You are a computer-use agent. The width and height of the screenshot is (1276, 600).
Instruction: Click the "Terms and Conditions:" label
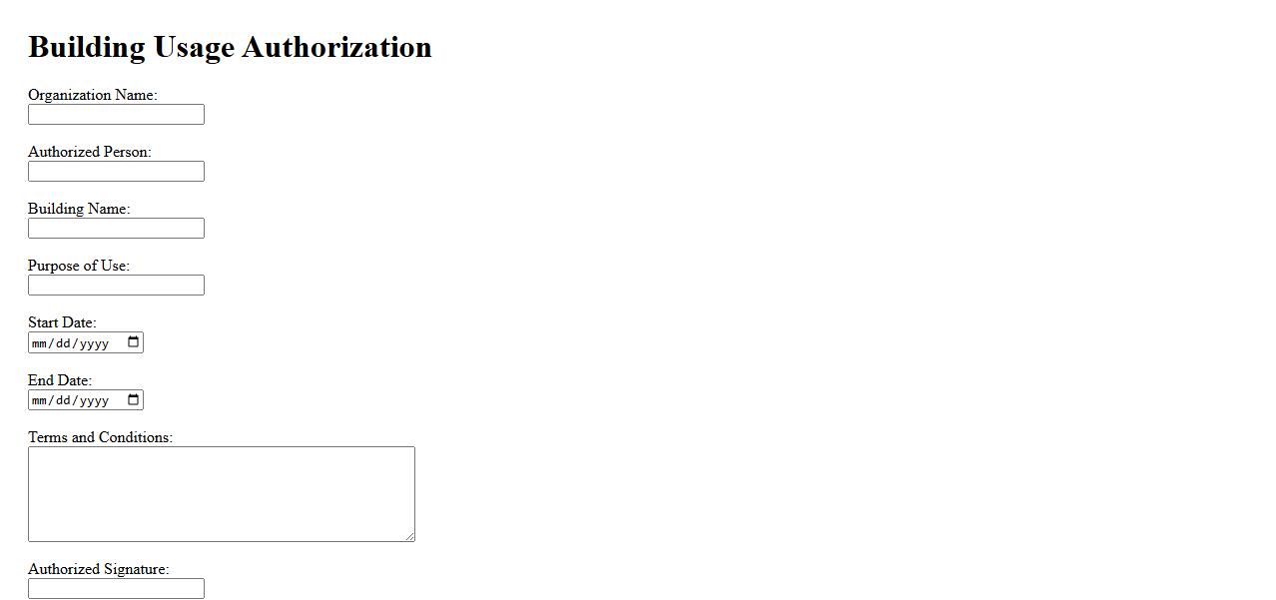point(100,438)
